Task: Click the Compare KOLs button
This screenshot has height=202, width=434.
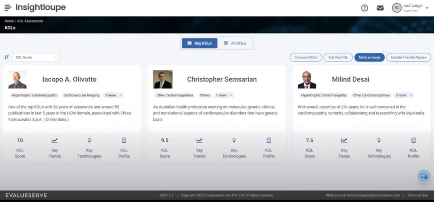Action: pos(306,57)
